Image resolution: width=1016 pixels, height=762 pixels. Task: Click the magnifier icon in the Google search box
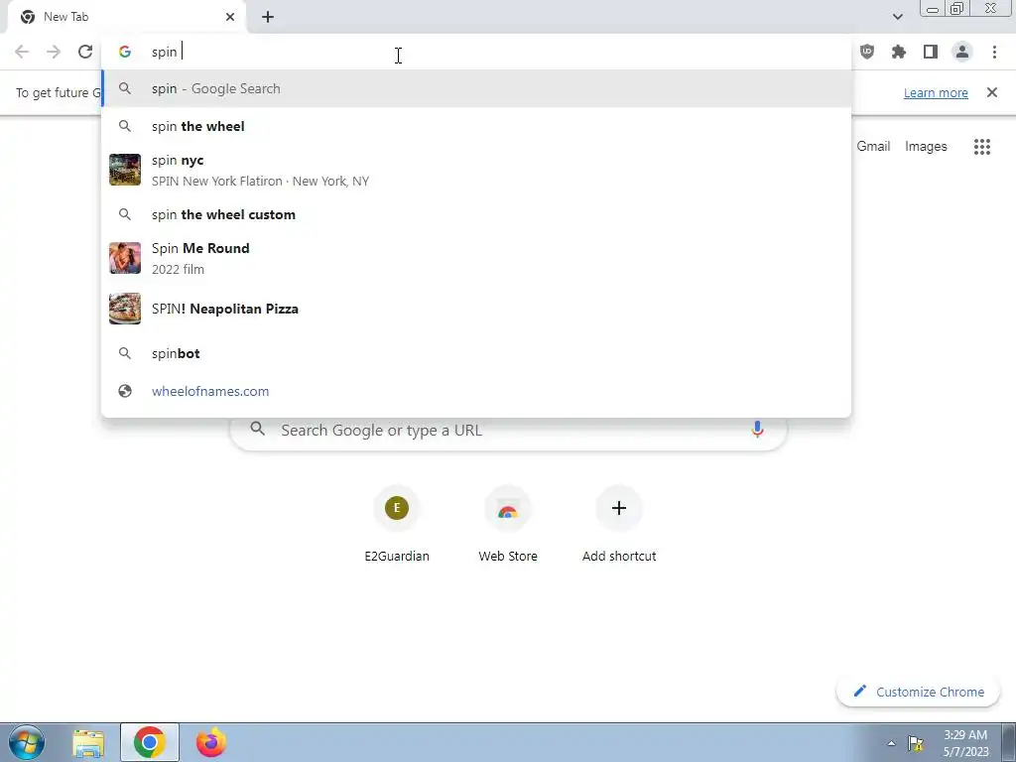click(258, 429)
